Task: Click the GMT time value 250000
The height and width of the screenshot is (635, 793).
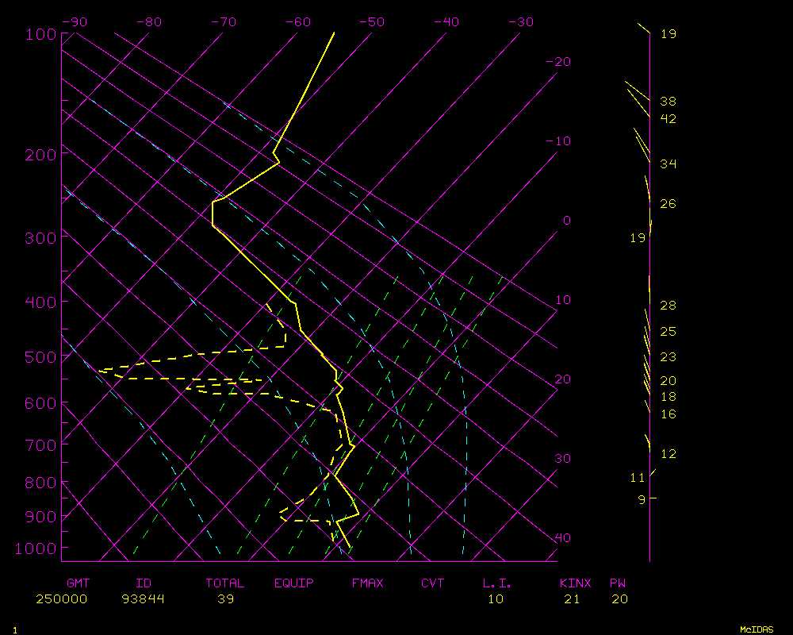Action: pos(61,599)
